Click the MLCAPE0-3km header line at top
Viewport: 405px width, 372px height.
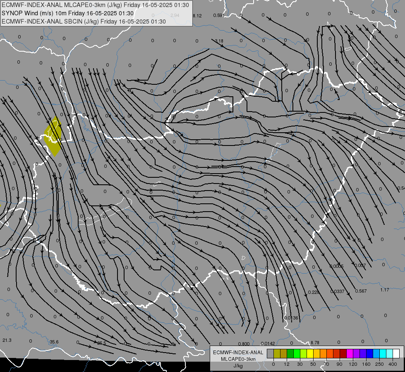[95, 5]
